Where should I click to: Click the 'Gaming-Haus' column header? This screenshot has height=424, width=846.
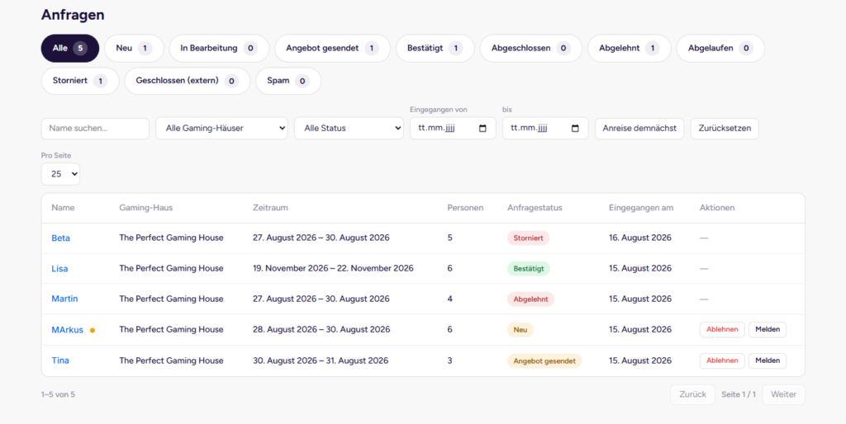[145, 207]
